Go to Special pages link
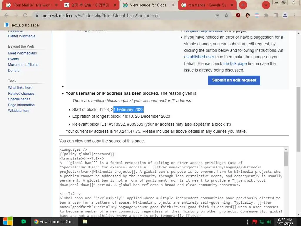The image size is (301, 226). [19, 99]
